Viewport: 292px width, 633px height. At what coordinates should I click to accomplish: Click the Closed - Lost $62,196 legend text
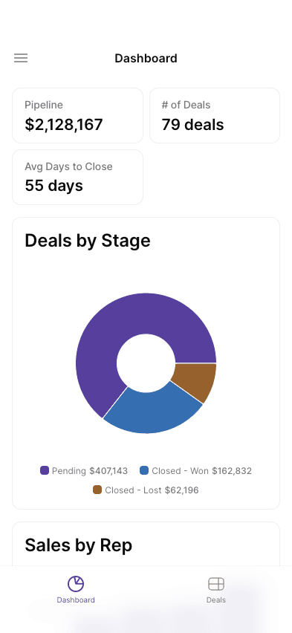point(152,490)
